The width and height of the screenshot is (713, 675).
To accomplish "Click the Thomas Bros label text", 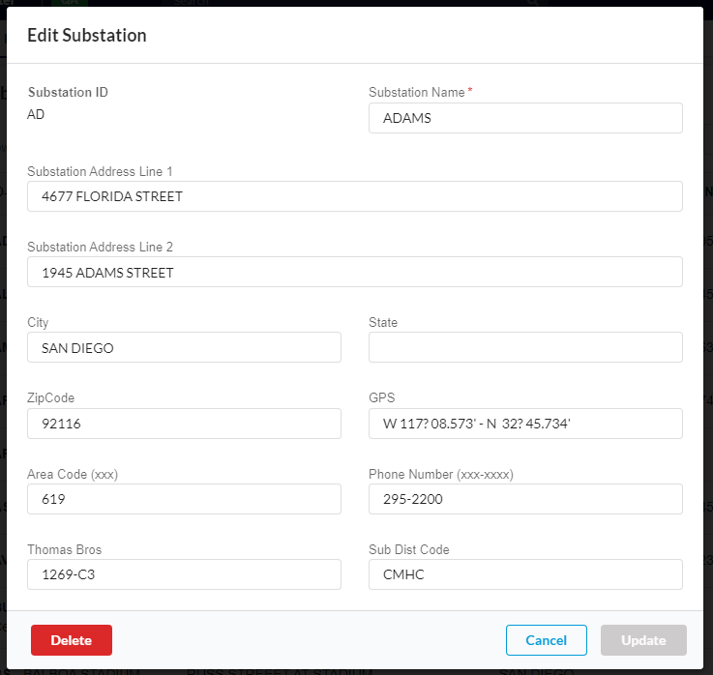I will [x=65, y=549].
